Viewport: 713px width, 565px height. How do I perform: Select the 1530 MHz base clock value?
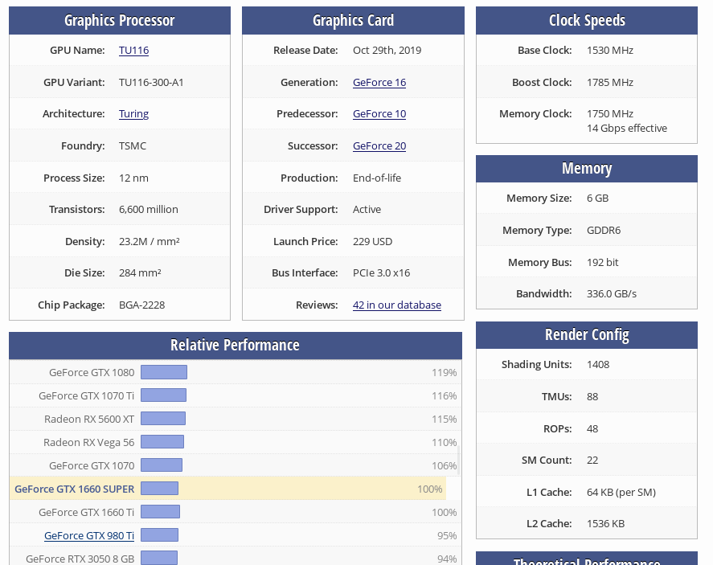[x=610, y=51]
